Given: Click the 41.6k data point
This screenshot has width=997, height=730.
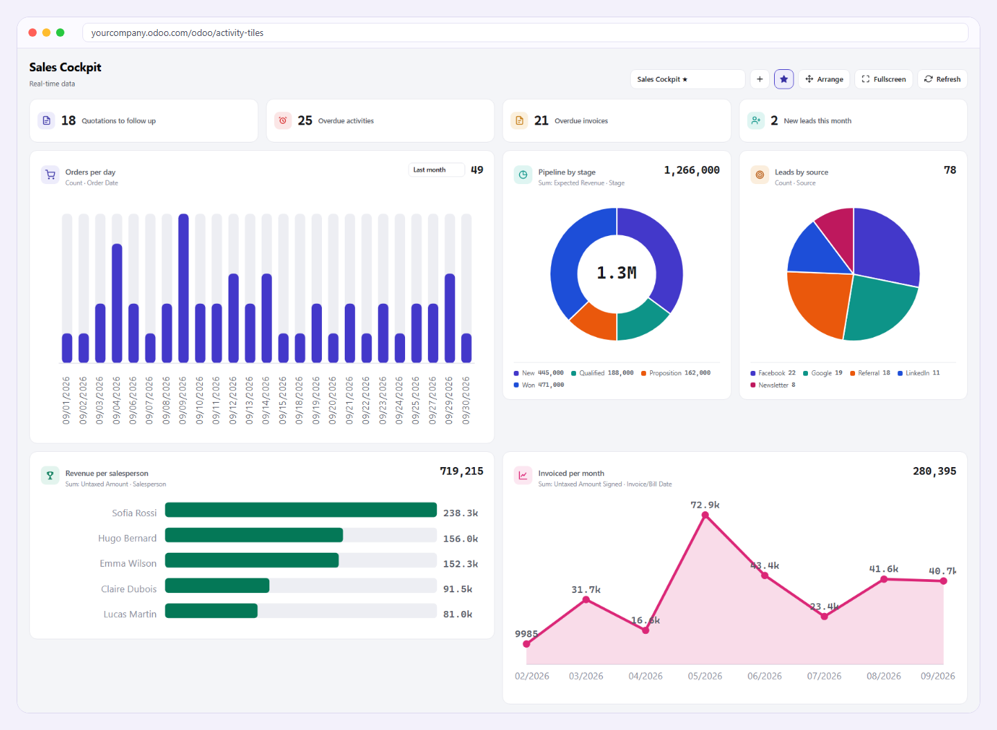Looking at the screenshot, I should [x=884, y=579].
